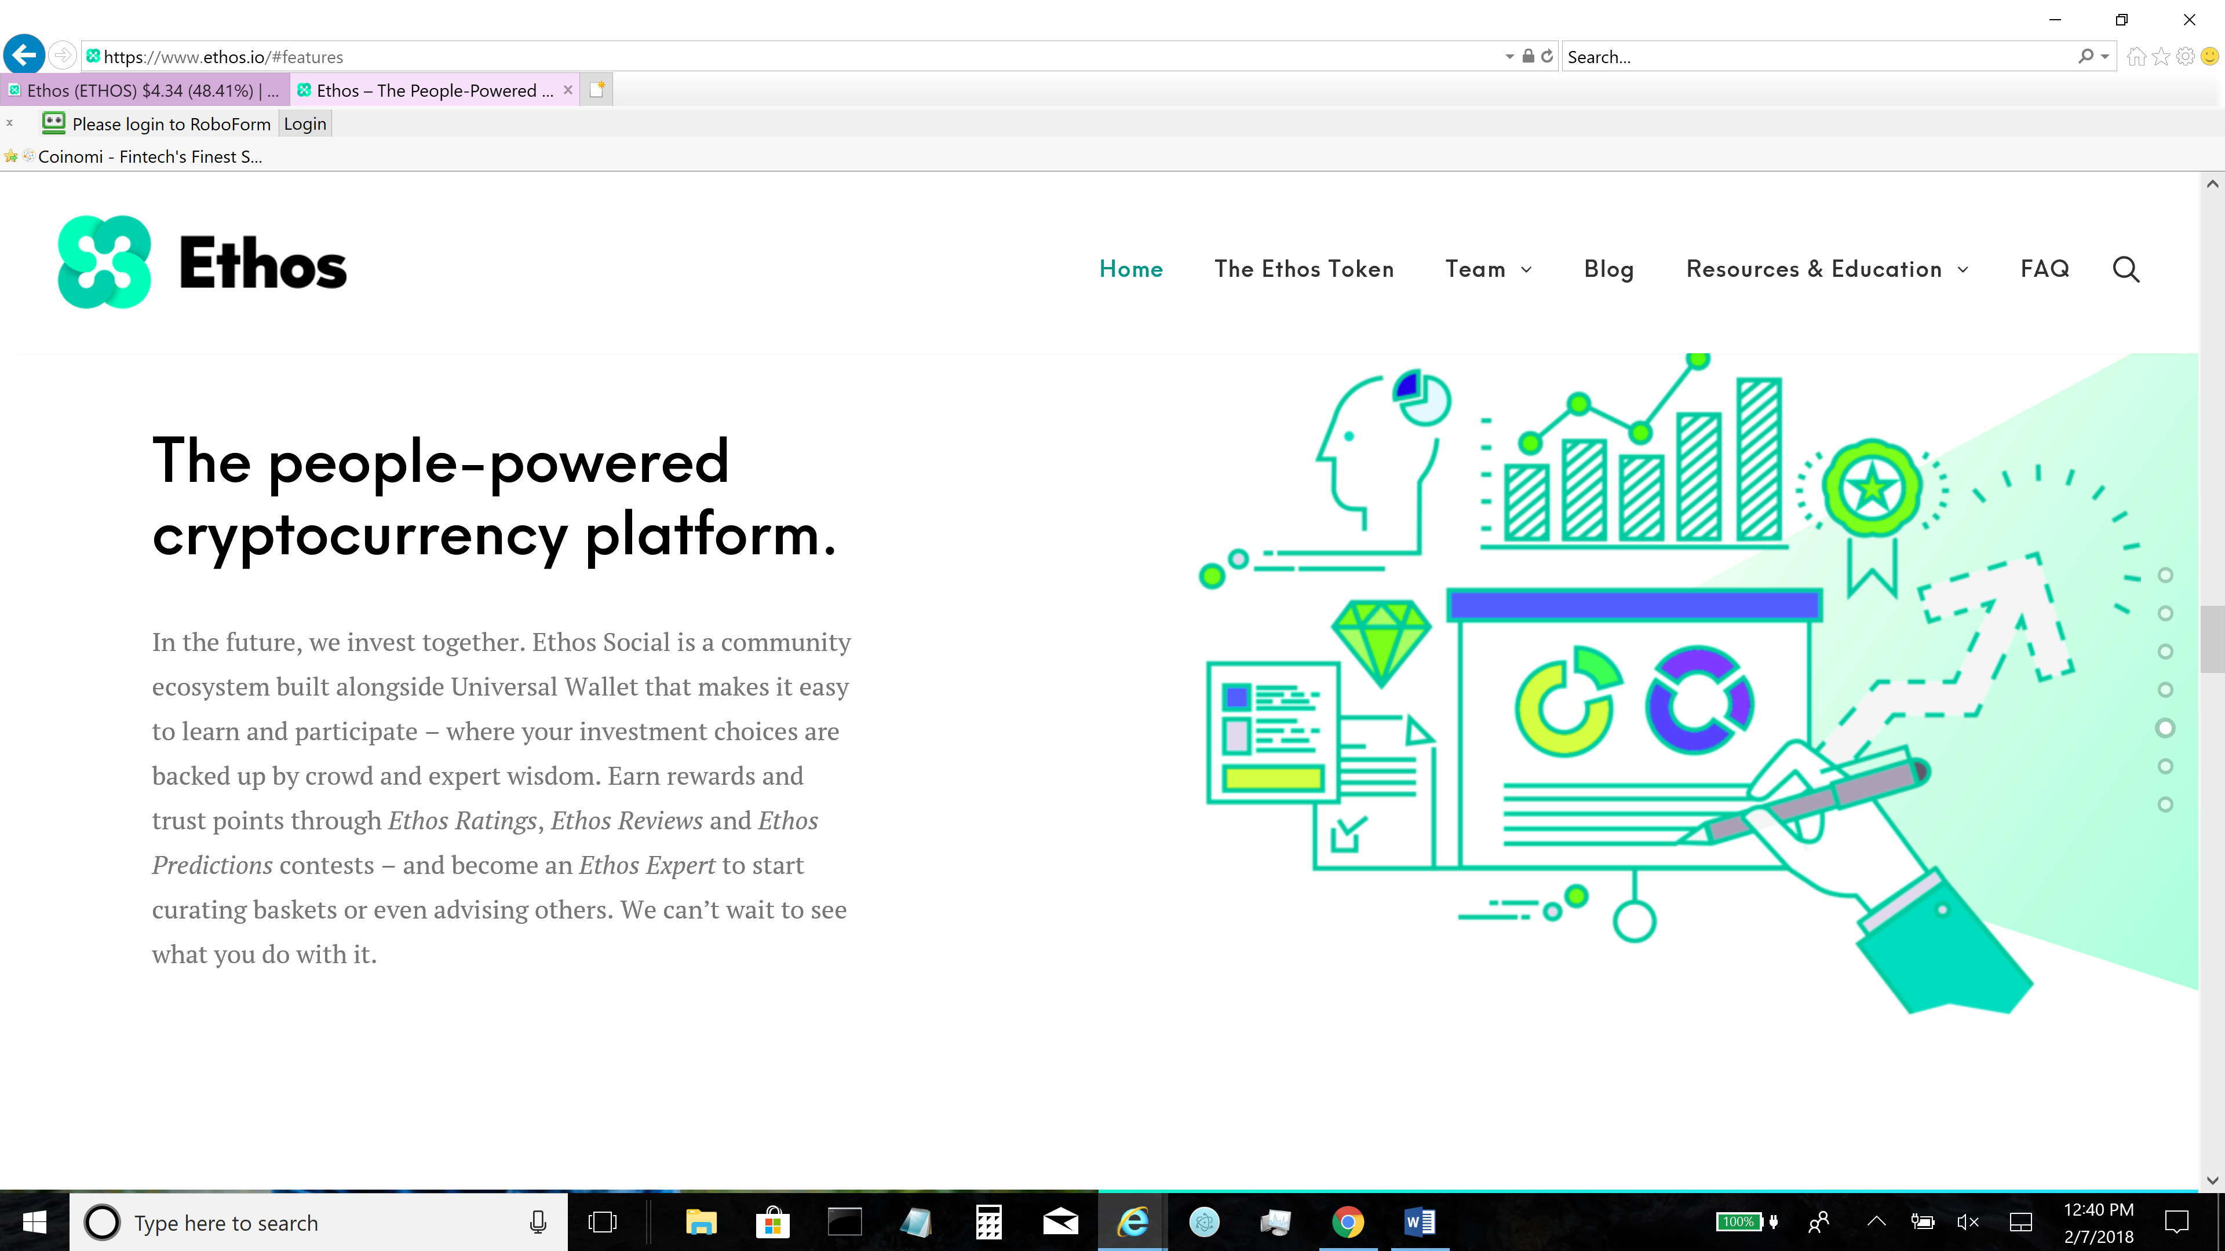Image resolution: width=2225 pixels, height=1251 pixels.
Task: Select the fourth page indicator dot
Action: [2165, 689]
